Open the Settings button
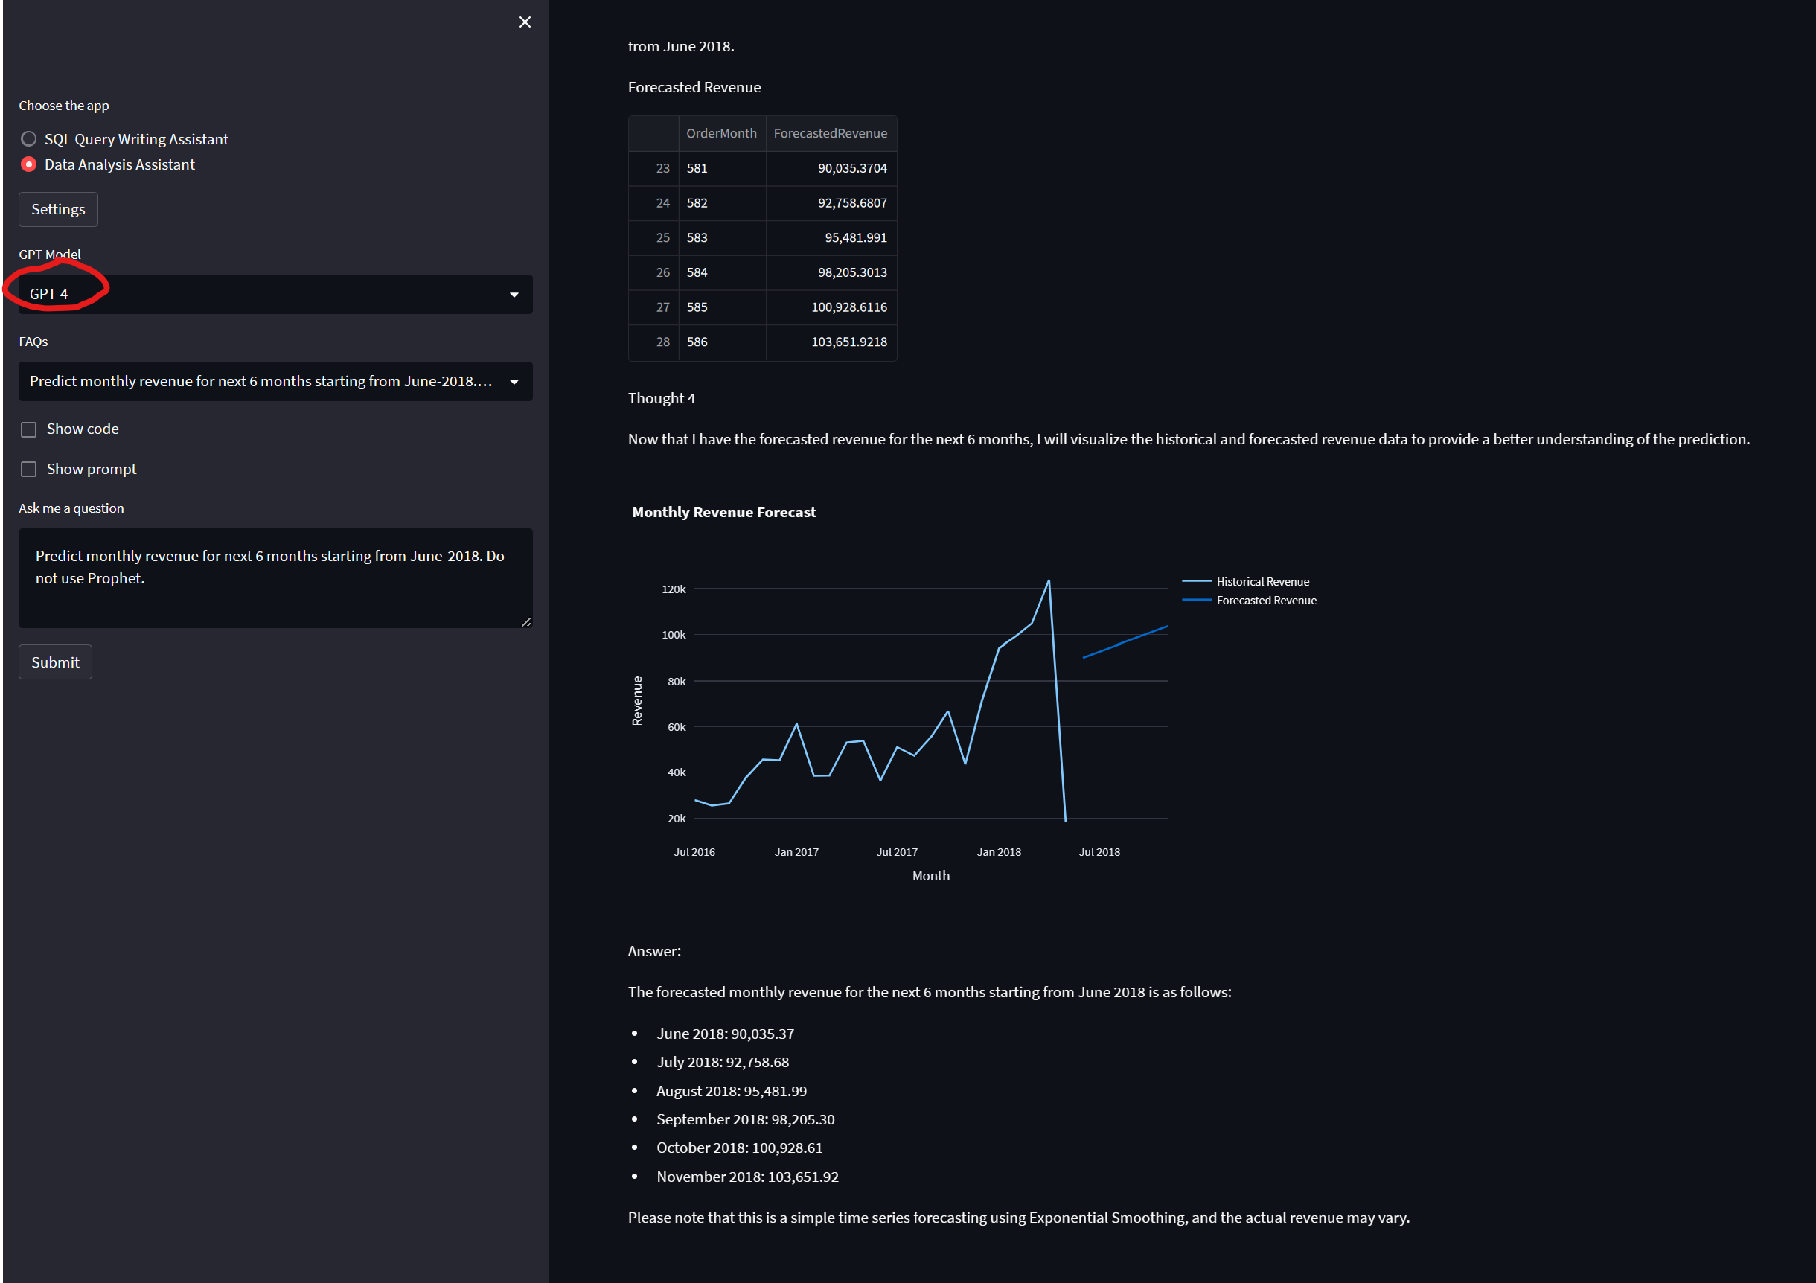 58,210
